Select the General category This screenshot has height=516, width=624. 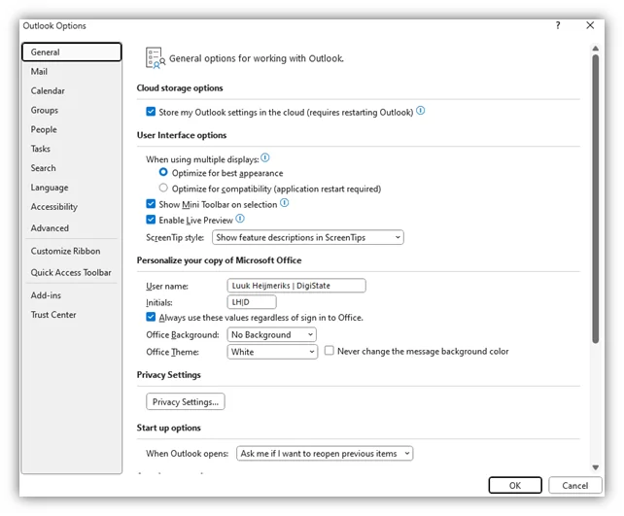pyautogui.click(x=72, y=52)
